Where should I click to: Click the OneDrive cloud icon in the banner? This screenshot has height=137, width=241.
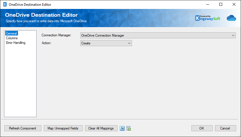coord(231,18)
